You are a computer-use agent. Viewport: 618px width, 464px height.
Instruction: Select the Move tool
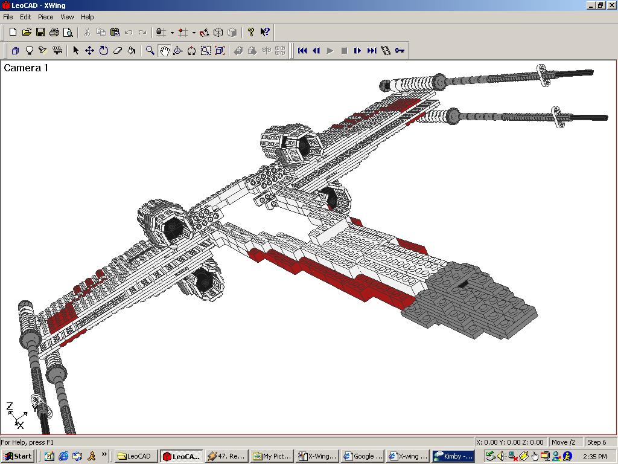(x=89, y=51)
